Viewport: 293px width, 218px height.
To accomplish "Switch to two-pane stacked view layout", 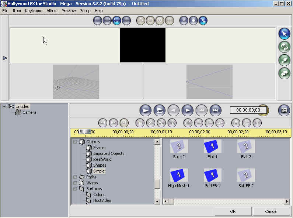I will [107, 21].
